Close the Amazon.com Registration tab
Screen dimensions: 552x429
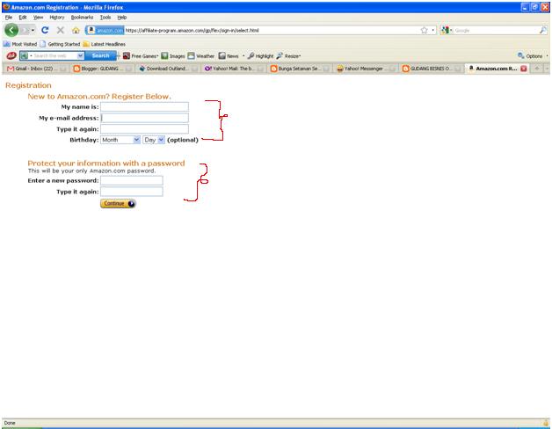[524, 69]
